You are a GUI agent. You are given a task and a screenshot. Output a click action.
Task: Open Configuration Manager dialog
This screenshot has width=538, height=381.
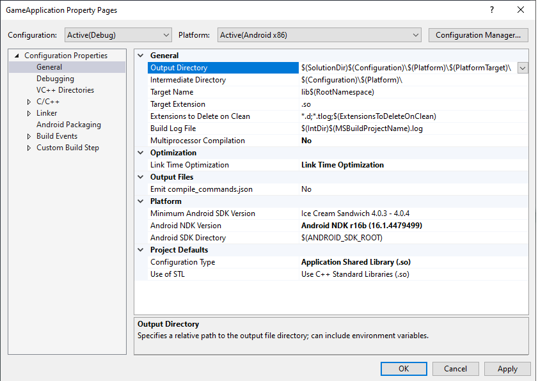pyautogui.click(x=479, y=35)
